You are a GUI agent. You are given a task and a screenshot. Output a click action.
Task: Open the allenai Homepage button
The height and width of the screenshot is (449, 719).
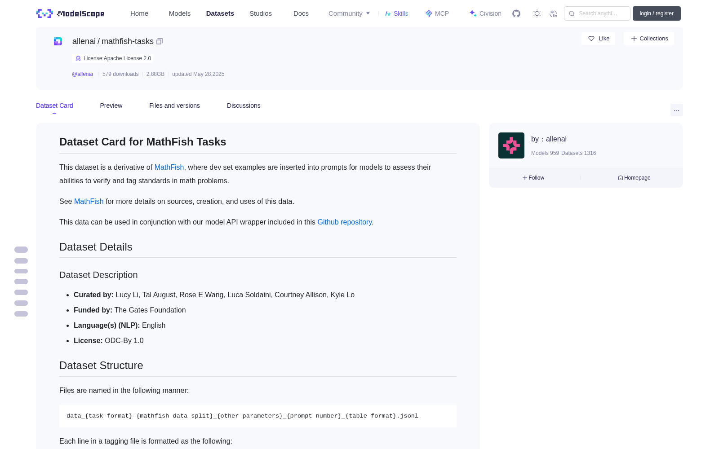(634, 178)
